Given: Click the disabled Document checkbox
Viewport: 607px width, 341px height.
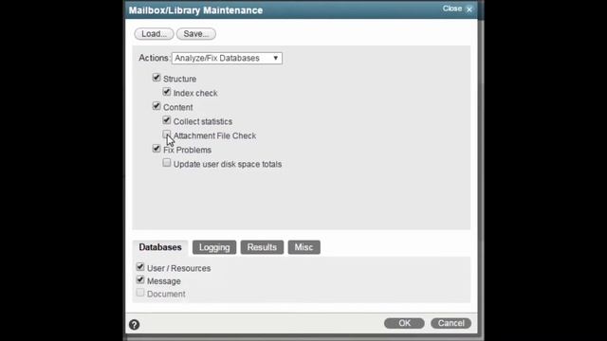Looking at the screenshot, I should tap(140, 293).
